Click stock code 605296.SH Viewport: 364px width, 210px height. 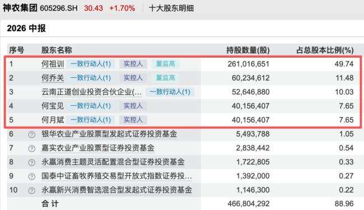pyautogui.click(x=59, y=8)
